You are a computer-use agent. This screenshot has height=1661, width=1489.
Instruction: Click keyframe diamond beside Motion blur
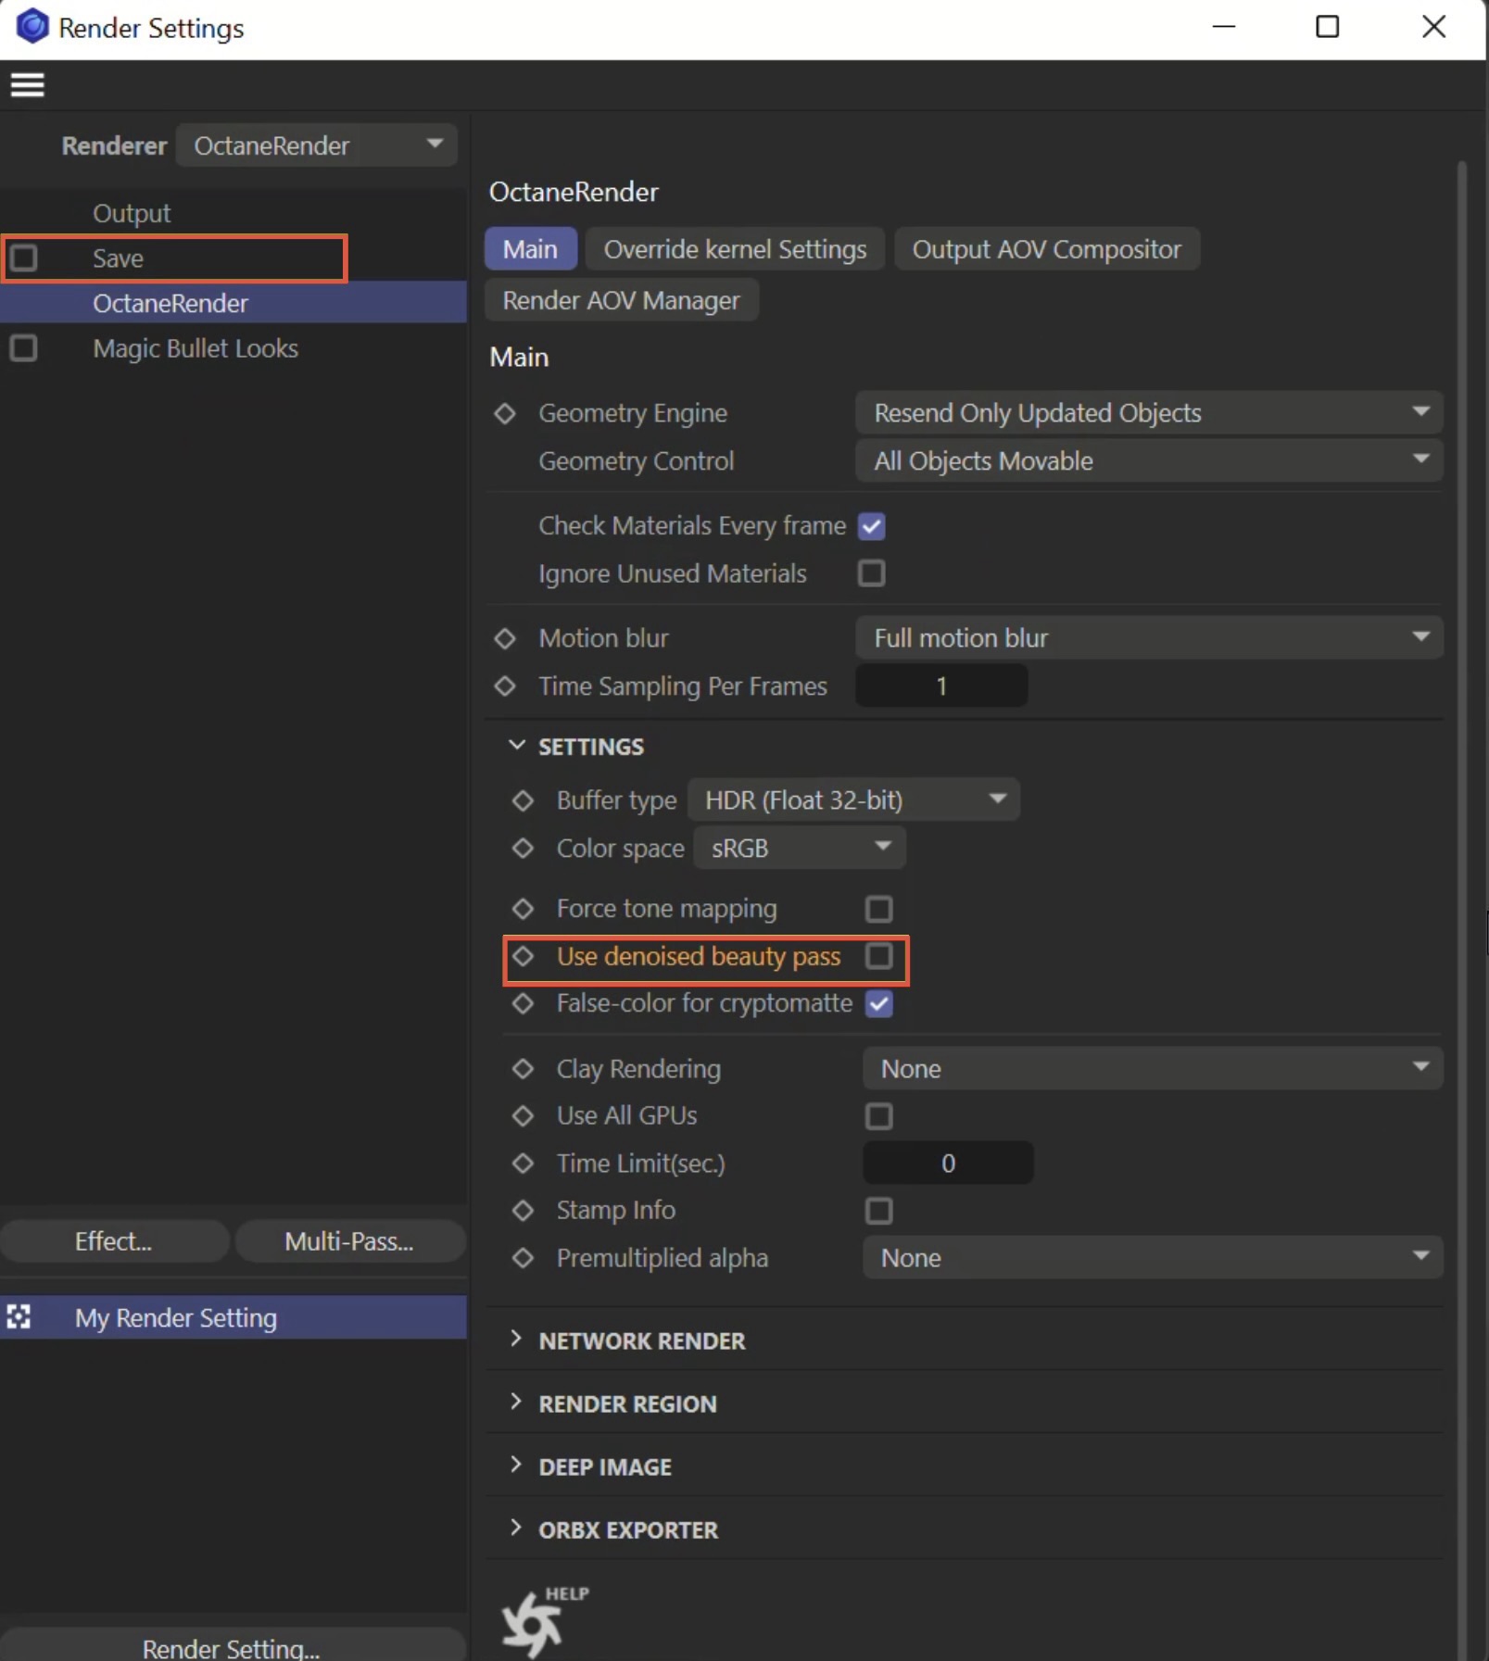[505, 638]
